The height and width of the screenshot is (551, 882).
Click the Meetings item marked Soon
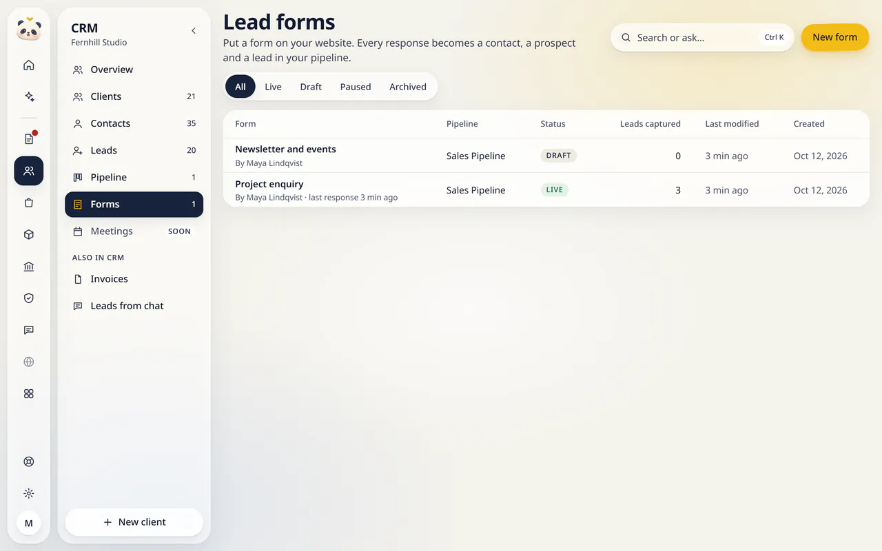pyautogui.click(x=134, y=231)
